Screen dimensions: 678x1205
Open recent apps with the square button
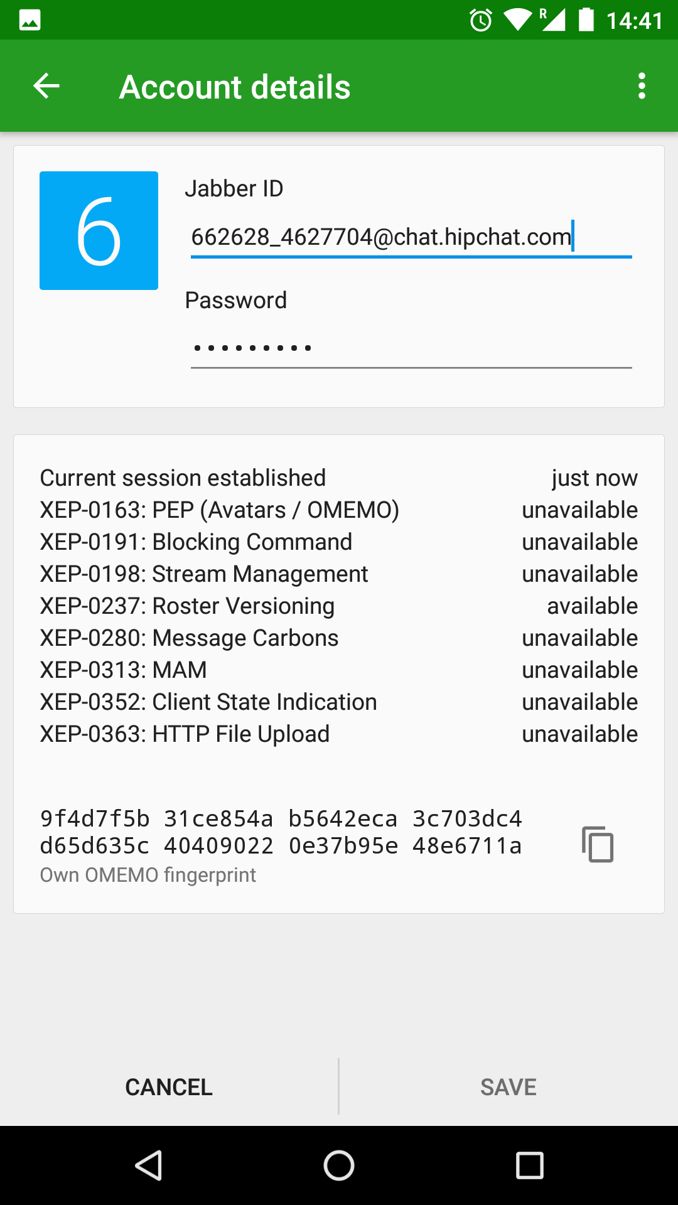529,1165
